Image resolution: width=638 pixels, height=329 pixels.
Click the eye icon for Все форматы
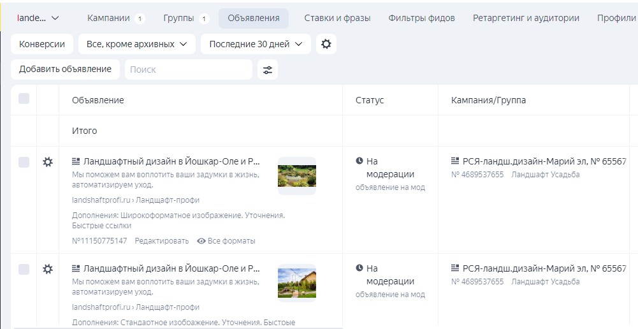201,241
